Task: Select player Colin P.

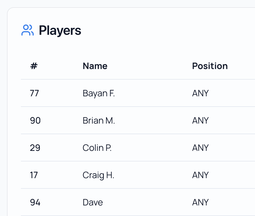Action: (x=97, y=148)
